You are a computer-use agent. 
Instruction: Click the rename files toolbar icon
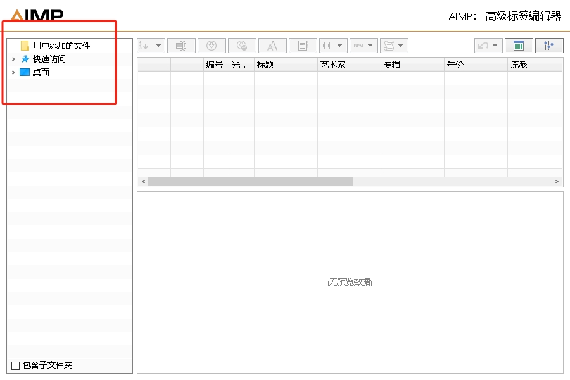pos(181,46)
